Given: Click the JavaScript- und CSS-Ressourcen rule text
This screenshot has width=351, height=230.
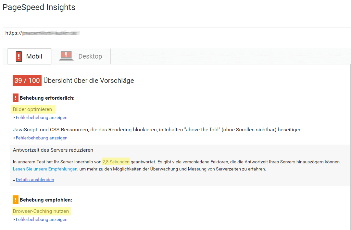Looking at the screenshot, I should [157, 130].
